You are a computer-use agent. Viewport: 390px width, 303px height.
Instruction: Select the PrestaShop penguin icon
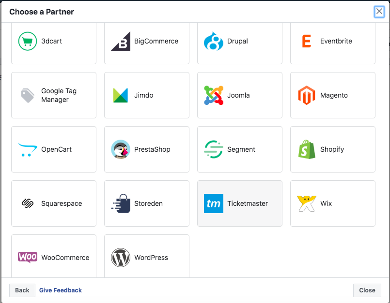click(x=121, y=149)
